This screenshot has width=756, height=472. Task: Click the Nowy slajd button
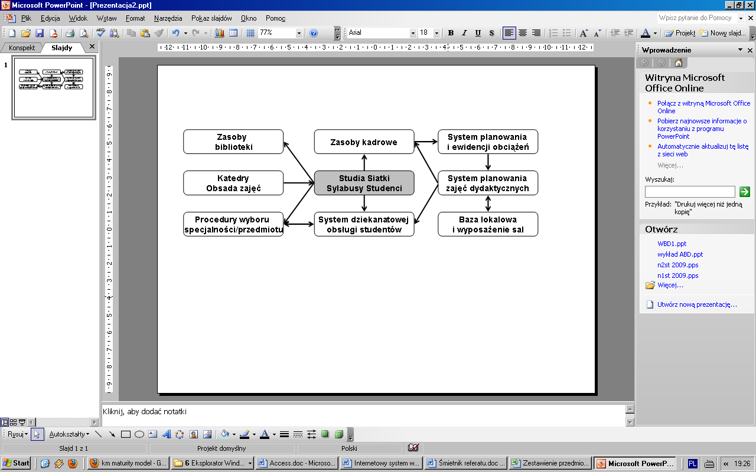[723, 33]
